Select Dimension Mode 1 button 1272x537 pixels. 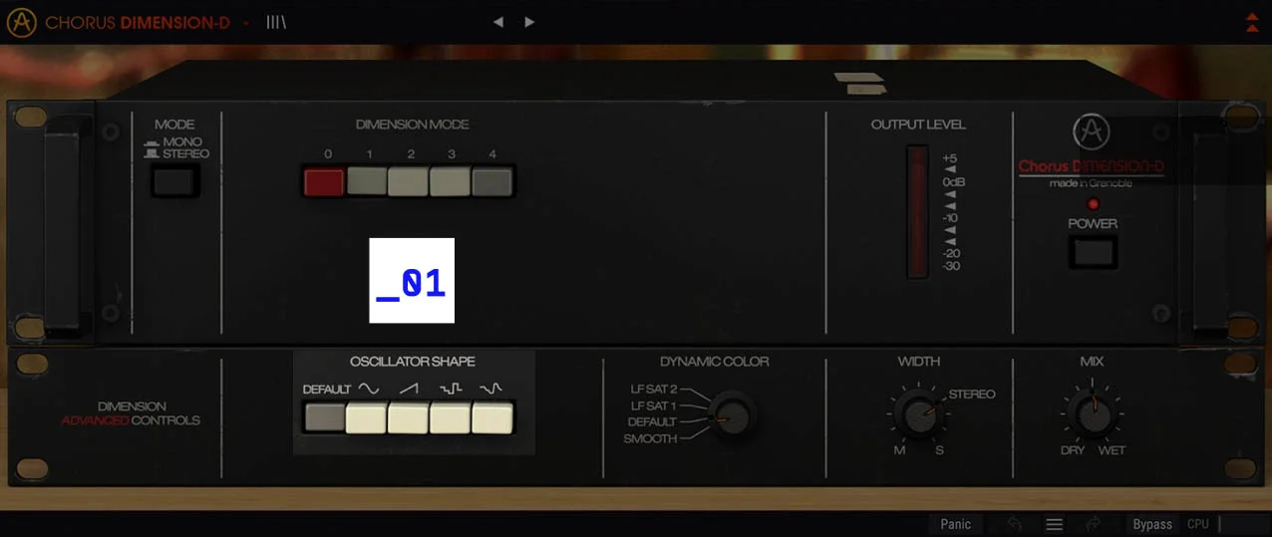point(367,181)
